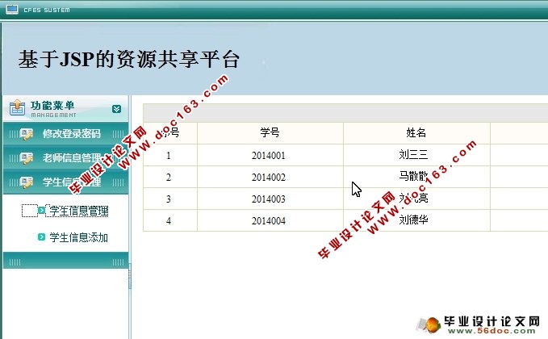Click row number 2 cell
This screenshot has width=548, height=339.
point(169,178)
